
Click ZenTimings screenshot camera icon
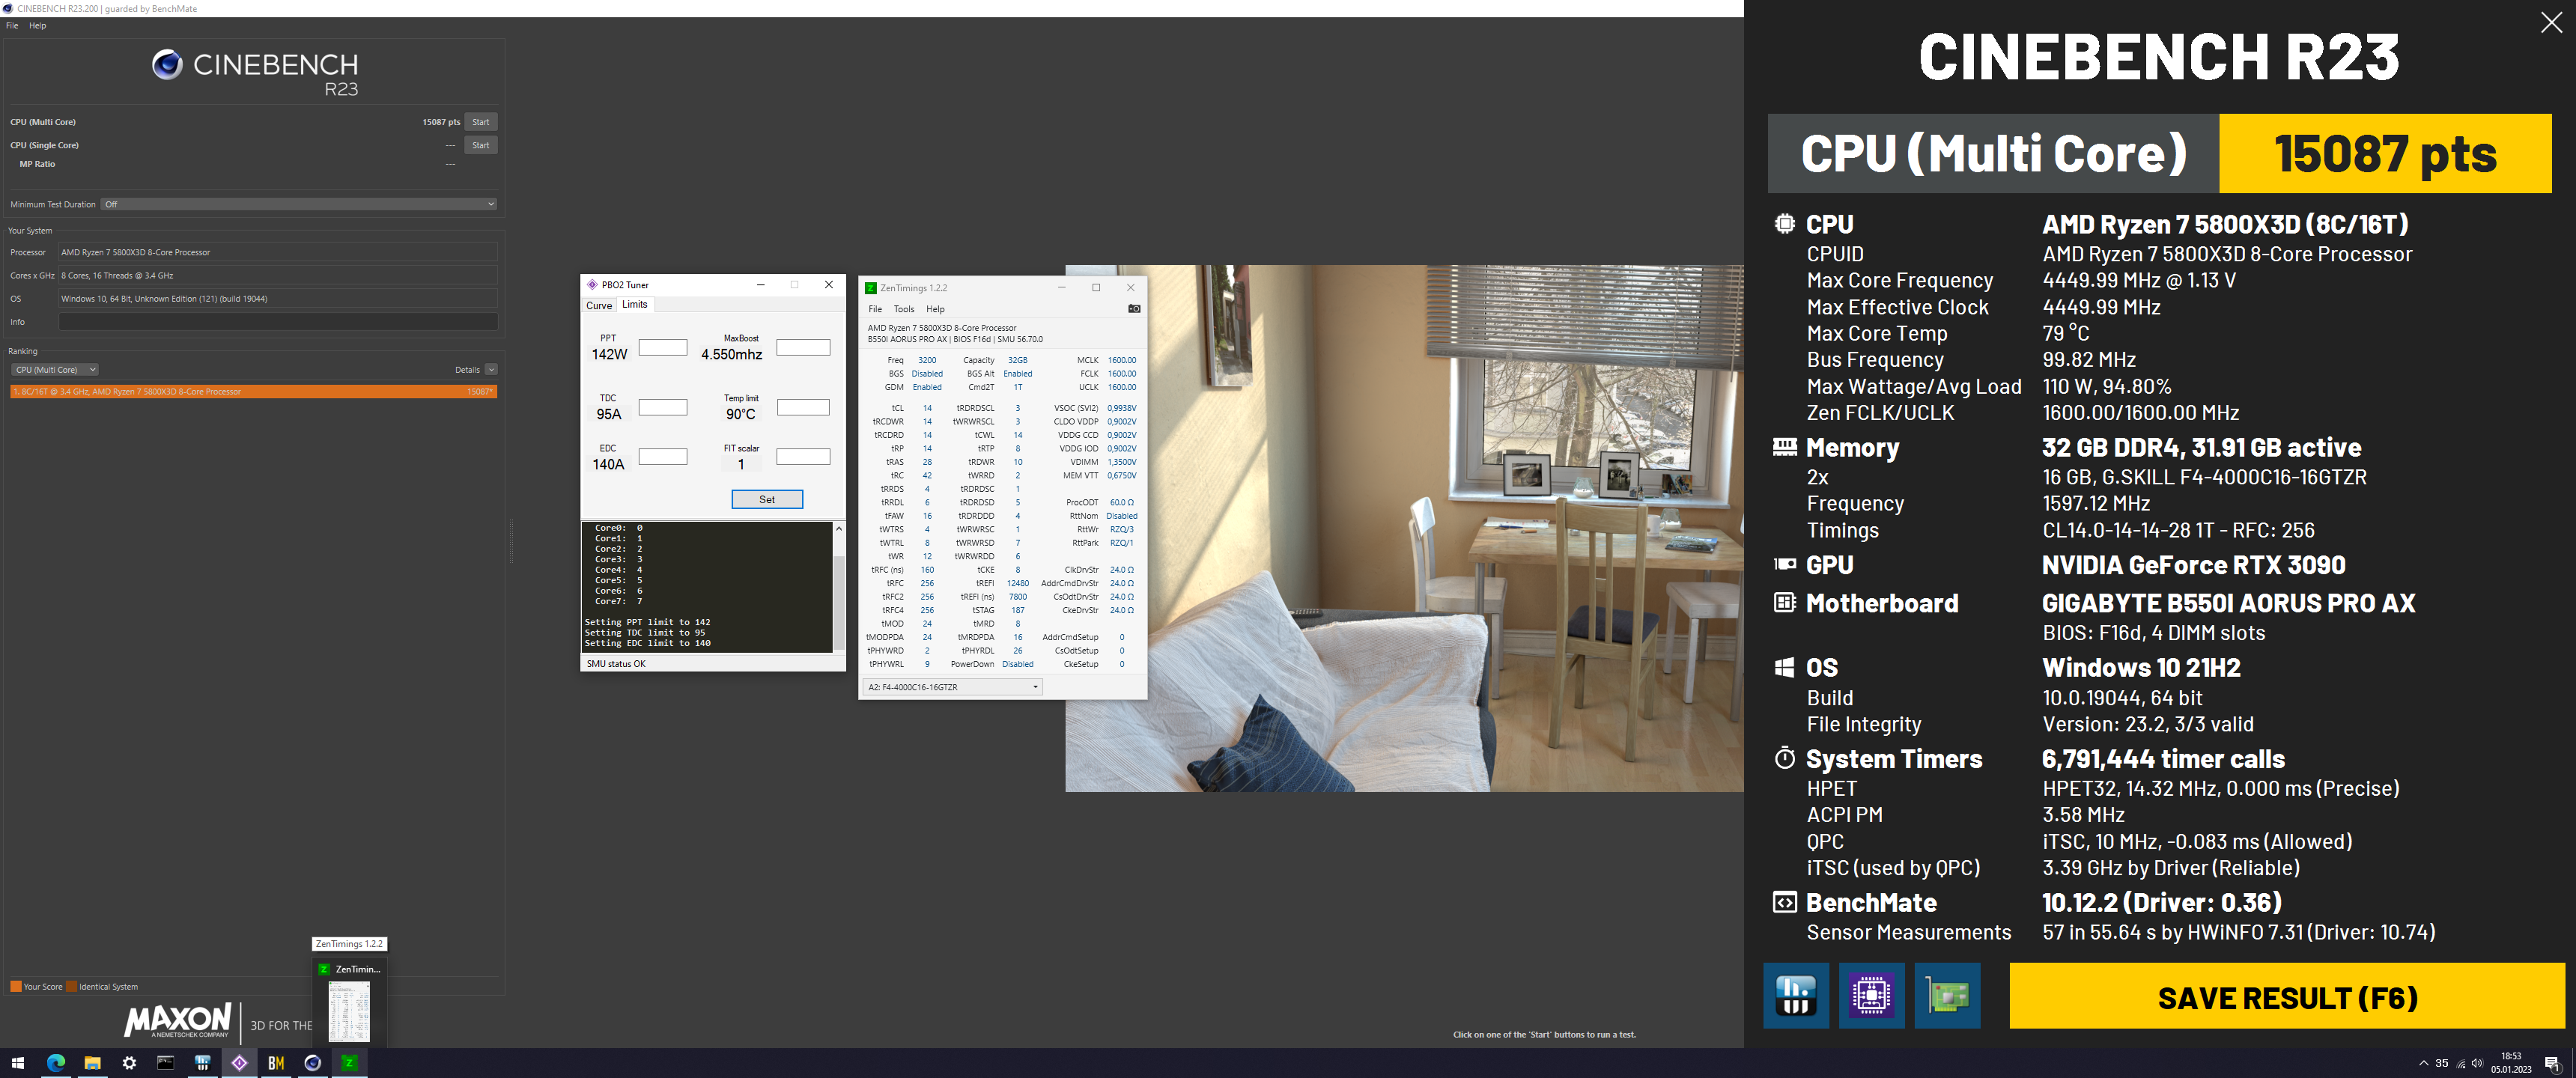tap(1134, 309)
